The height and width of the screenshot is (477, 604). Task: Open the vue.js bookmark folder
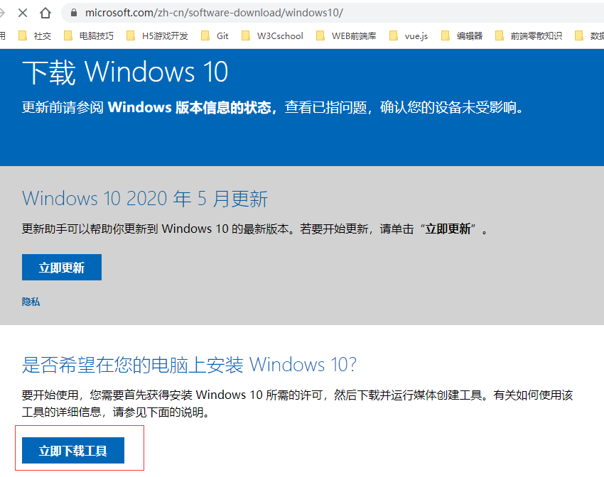[x=409, y=35]
